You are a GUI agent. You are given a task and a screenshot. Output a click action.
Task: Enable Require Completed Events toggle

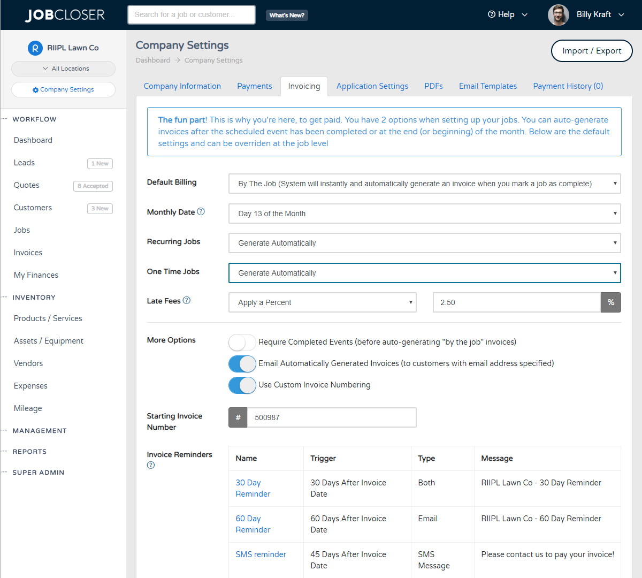tap(242, 343)
